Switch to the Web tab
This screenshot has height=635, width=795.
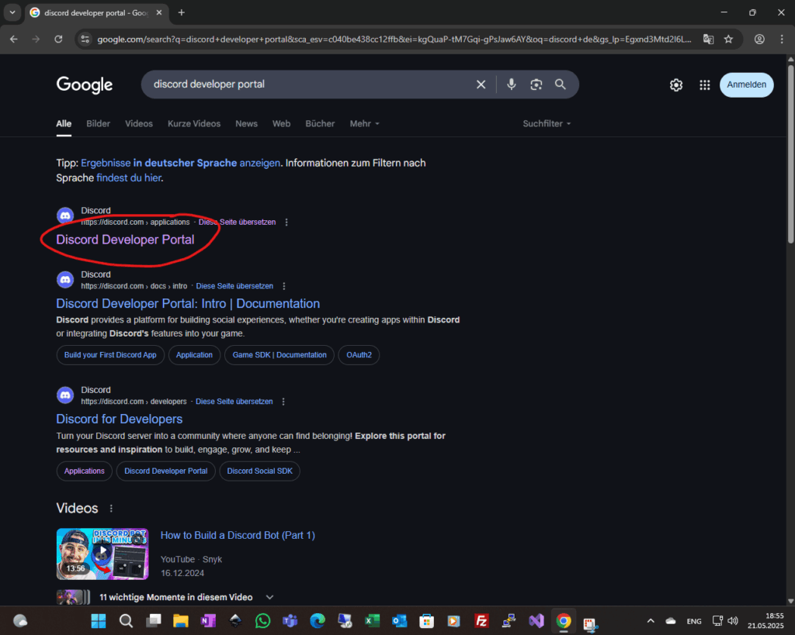coord(281,123)
